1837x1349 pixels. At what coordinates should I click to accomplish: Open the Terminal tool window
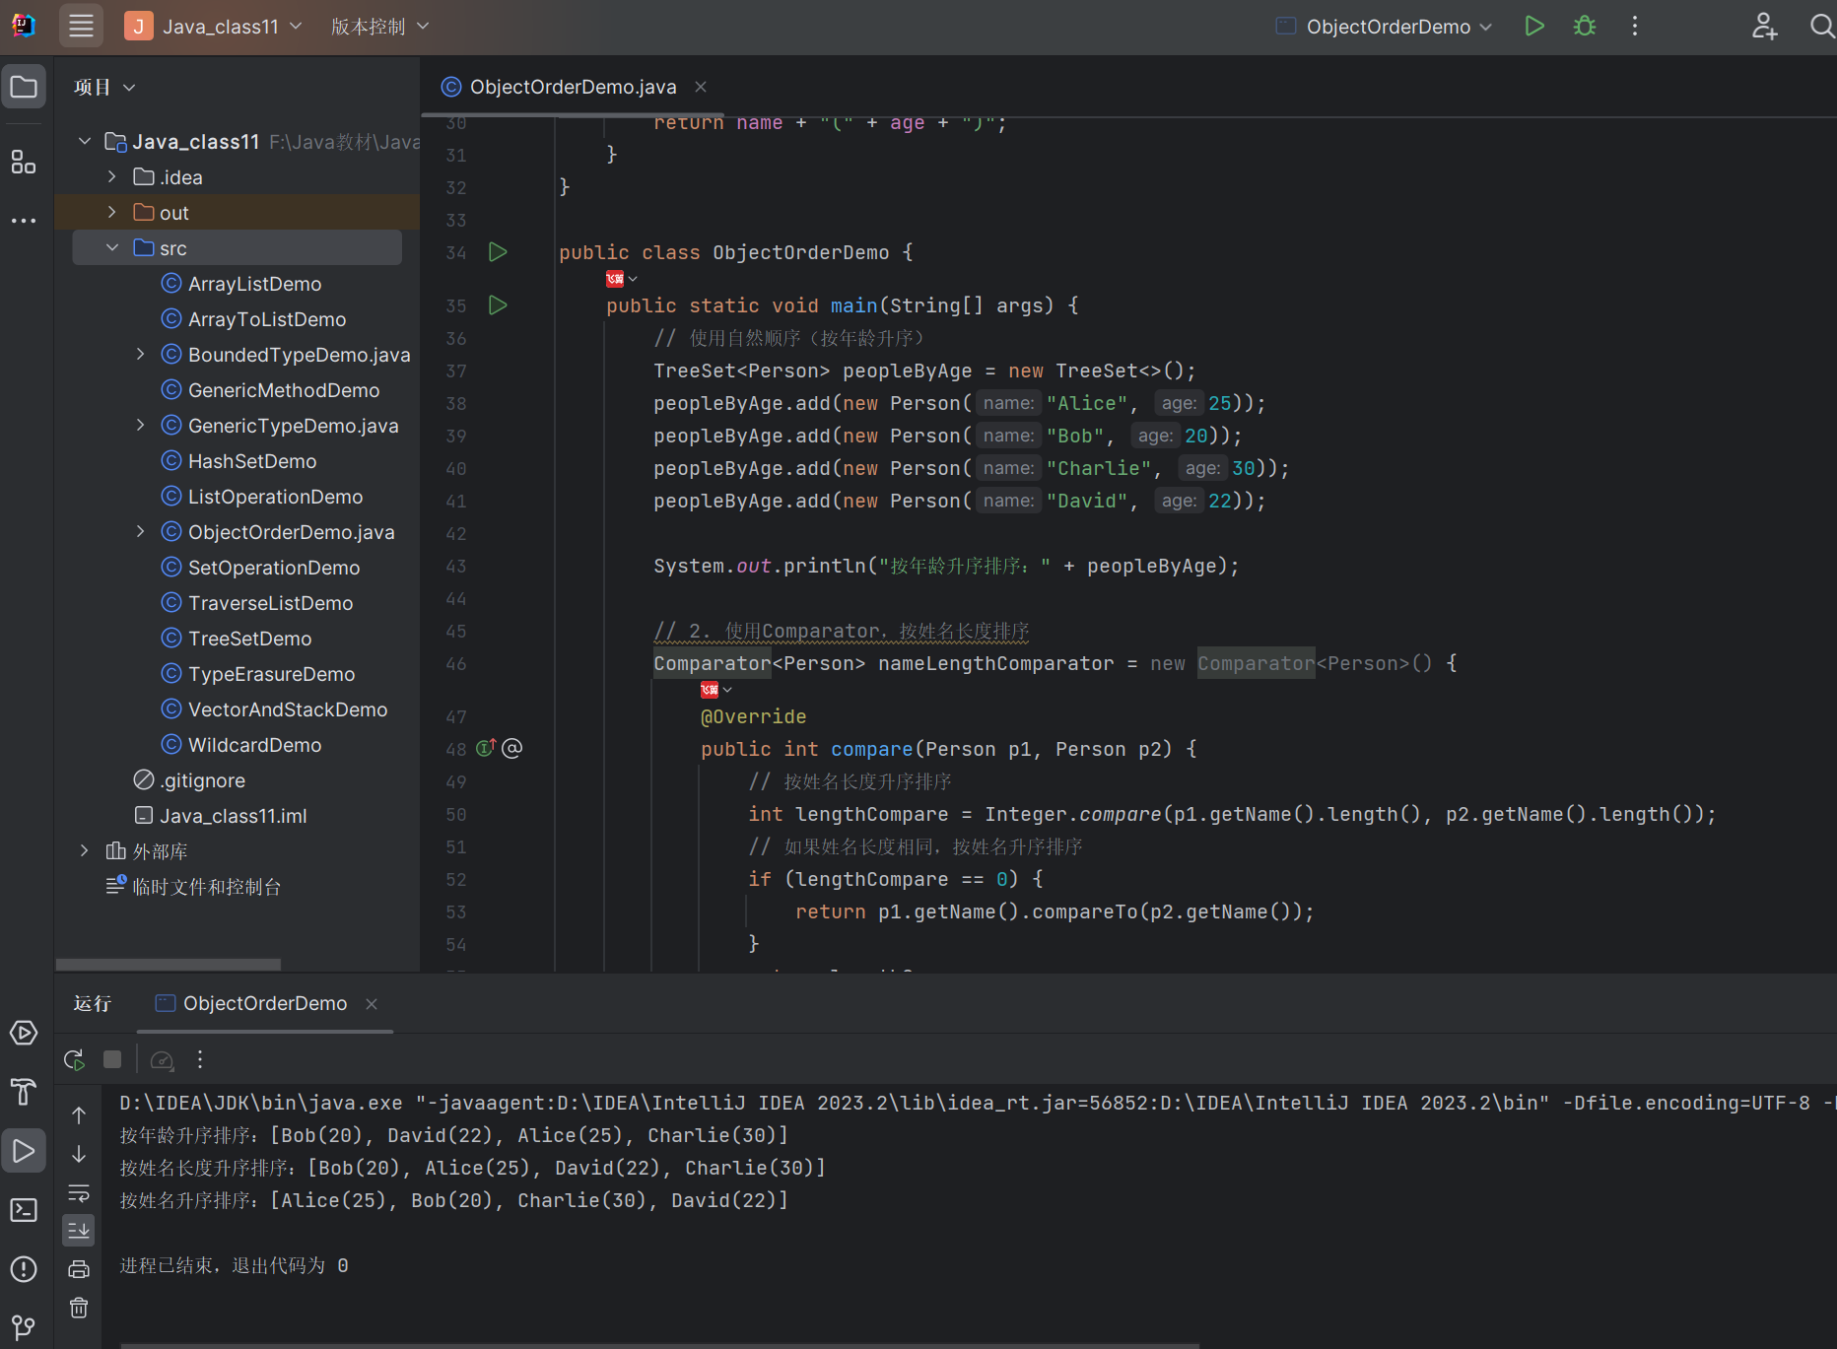24,1210
